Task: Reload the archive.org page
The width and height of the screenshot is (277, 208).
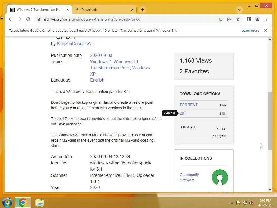Action: tap(28, 19)
